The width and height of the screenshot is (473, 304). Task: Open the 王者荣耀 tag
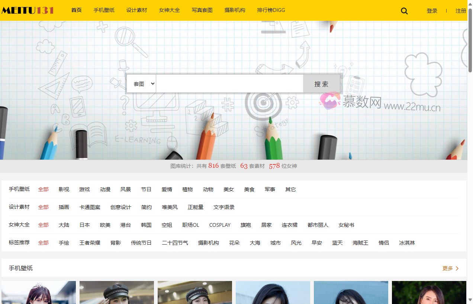pos(89,243)
